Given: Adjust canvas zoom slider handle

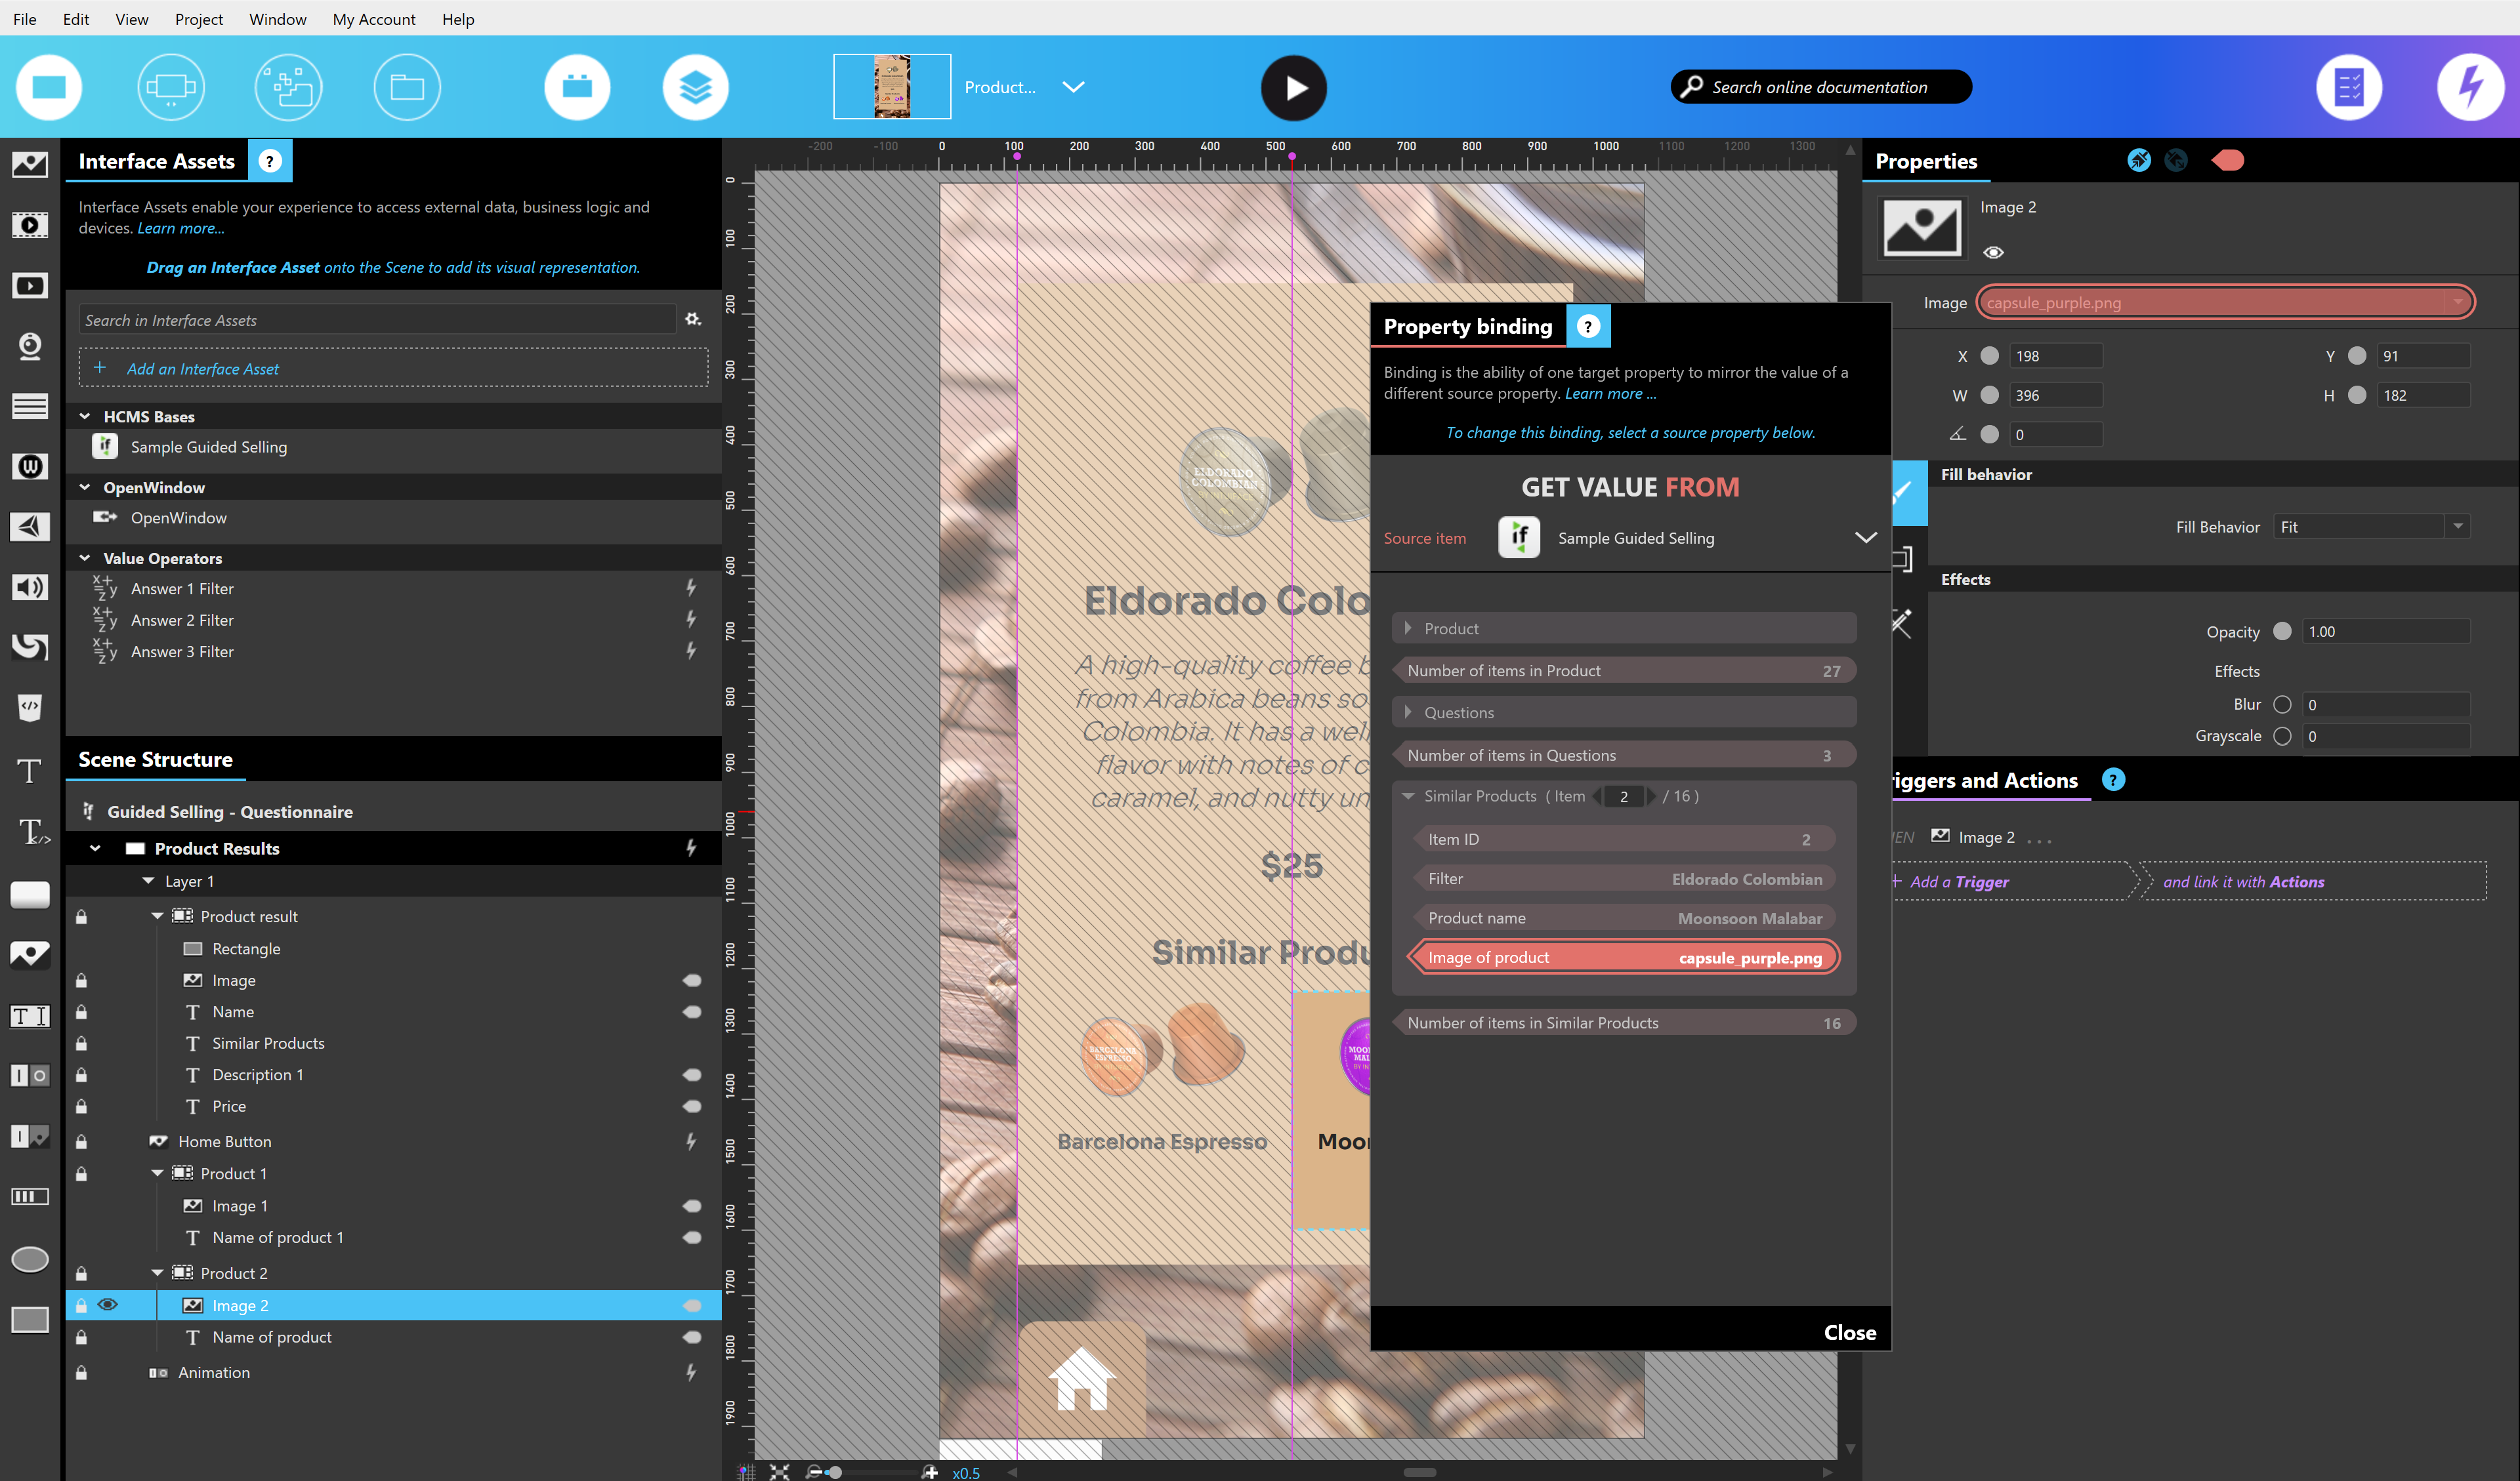Looking at the screenshot, I should point(834,1471).
